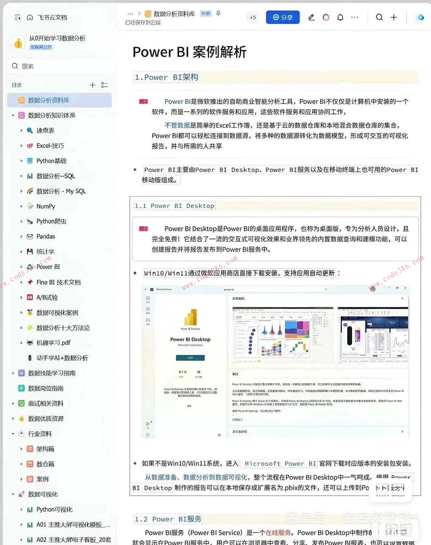Expand the NumPy tree item
The height and width of the screenshot is (545, 431).
21,206
